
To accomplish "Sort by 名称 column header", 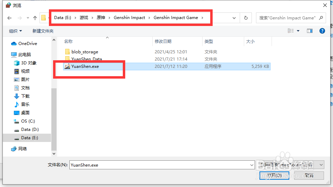I will 68,41.
